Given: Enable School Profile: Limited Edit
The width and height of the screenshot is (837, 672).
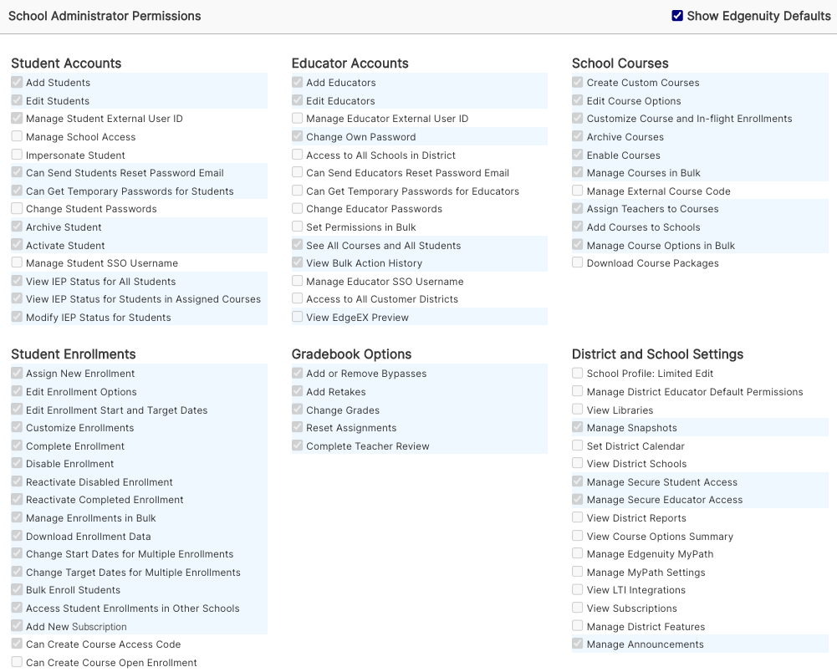Looking at the screenshot, I should pyautogui.click(x=577, y=373).
